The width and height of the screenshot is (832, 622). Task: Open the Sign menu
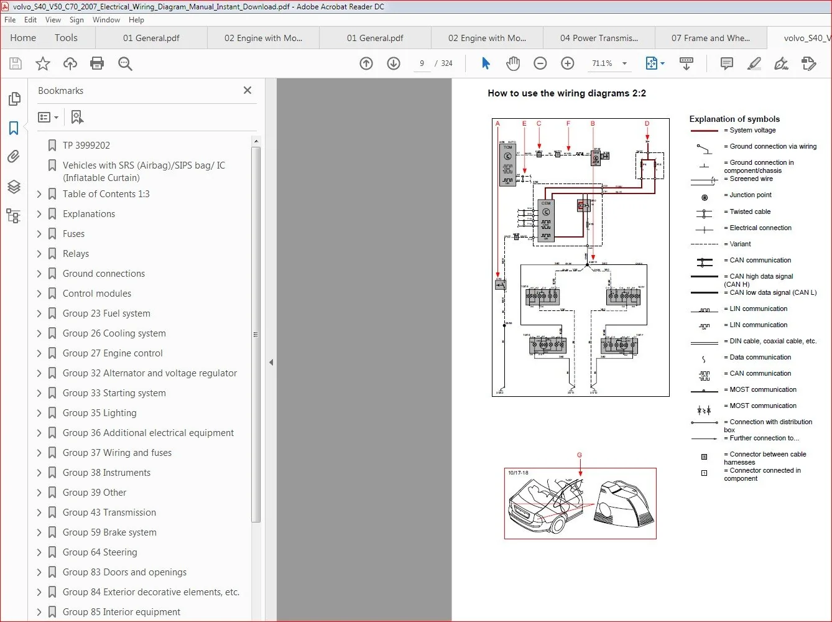pos(76,20)
